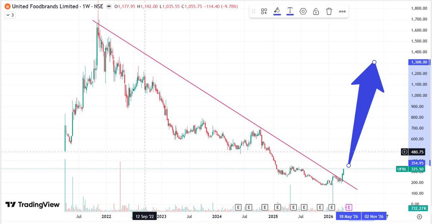432x224 pixels.
Task: Add alert at the 480.75 price level
Action: [x=404, y=152]
